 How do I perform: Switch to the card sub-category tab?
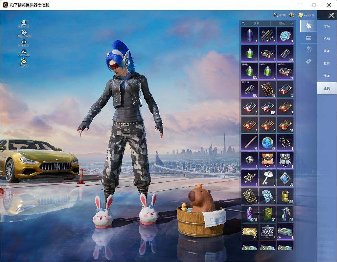(x=308, y=26)
